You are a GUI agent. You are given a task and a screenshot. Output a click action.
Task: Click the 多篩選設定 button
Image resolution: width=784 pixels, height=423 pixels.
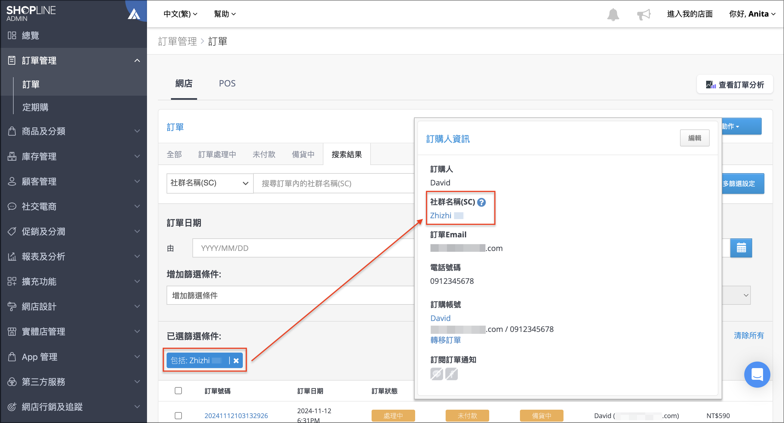(x=743, y=183)
